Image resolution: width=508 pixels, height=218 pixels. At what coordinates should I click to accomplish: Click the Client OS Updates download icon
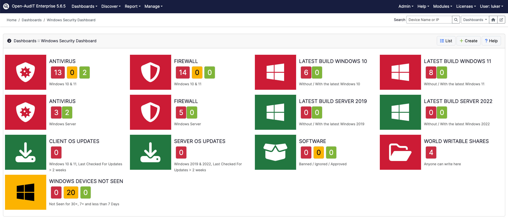pos(25,152)
